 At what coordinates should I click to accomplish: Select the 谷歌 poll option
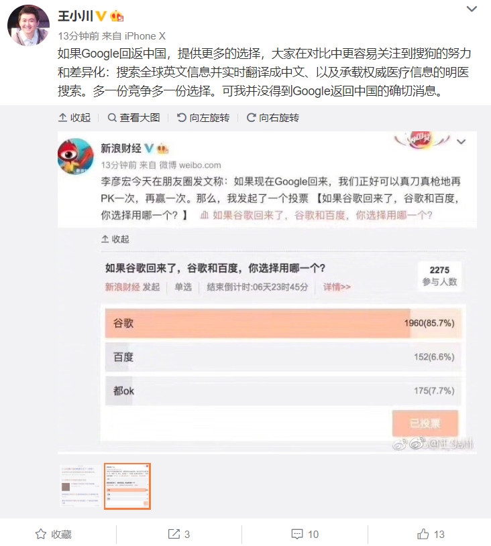(x=283, y=323)
